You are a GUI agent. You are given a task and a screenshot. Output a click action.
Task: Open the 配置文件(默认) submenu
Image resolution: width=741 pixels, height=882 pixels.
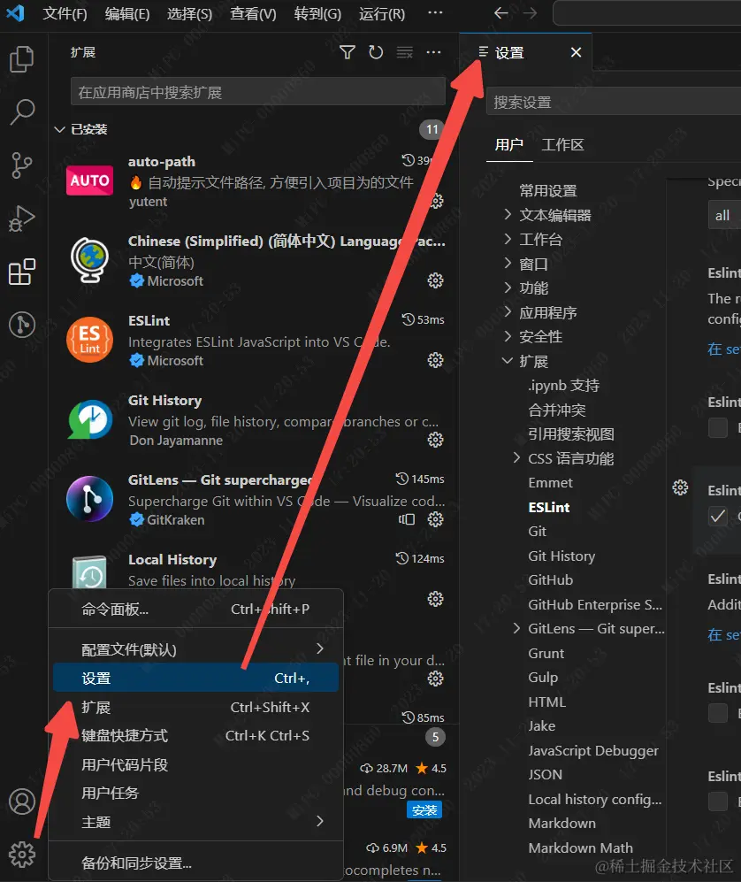click(195, 649)
